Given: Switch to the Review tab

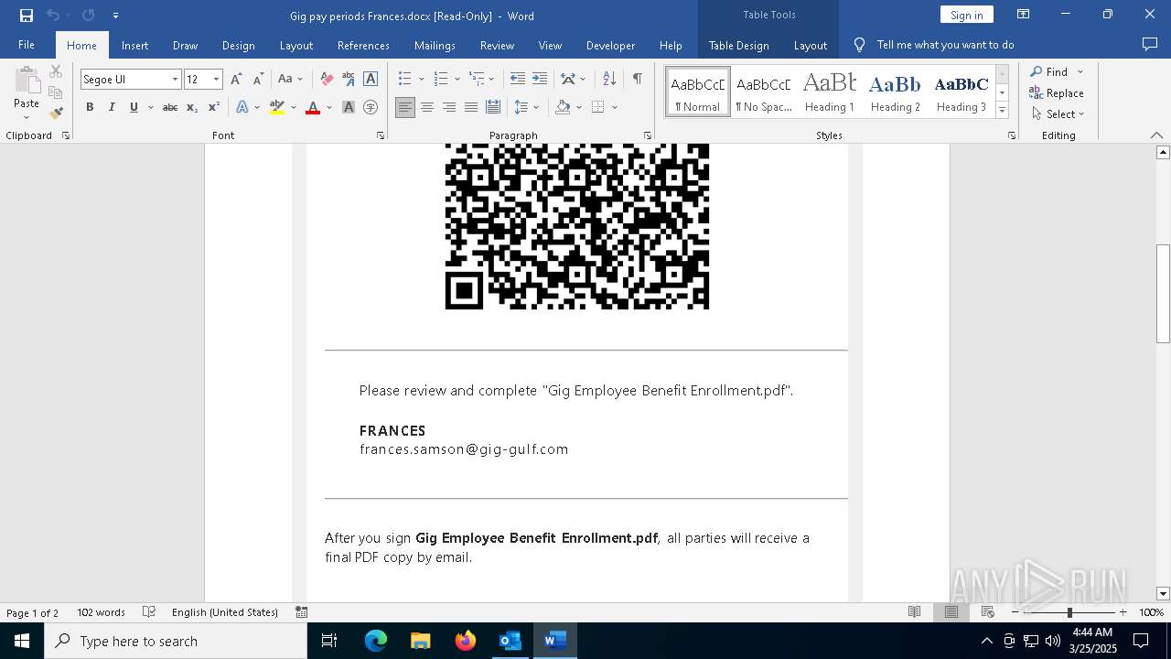Looking at the screenshot, I should click(497, 46).
